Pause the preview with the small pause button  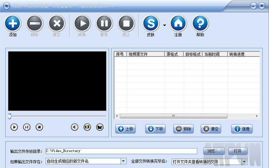[x=27, y=127]
